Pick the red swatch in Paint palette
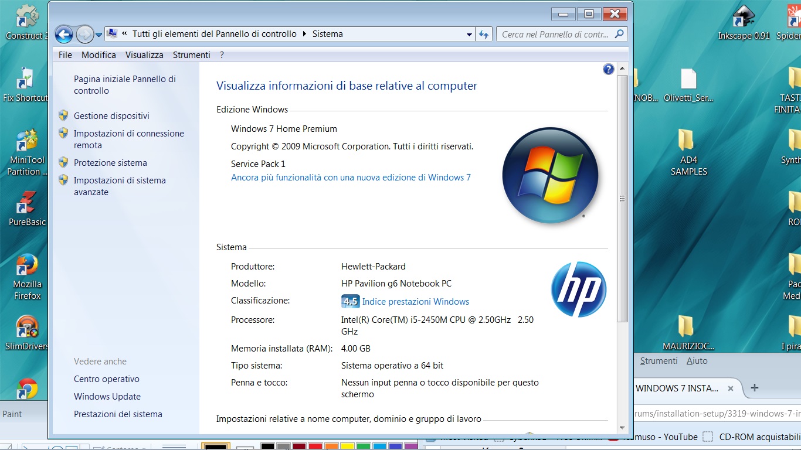Image resolution: width=801 pixels, height=450 pixels. (x=315, y=447)
